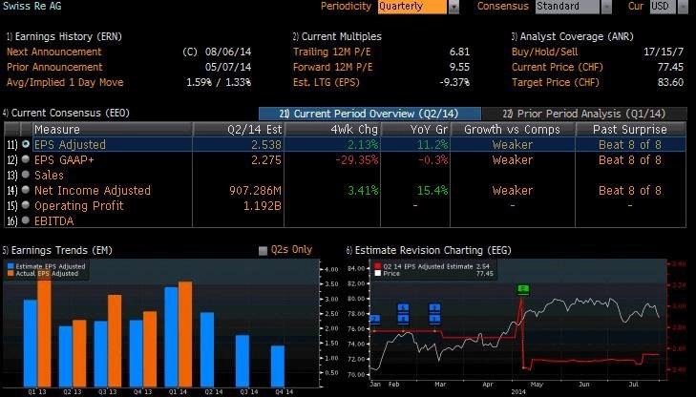Click the EPS GAAP+ 4wk change -29.35%
Image resolution: width=696 pixels, height=397 pixels.
pos(357,159)
